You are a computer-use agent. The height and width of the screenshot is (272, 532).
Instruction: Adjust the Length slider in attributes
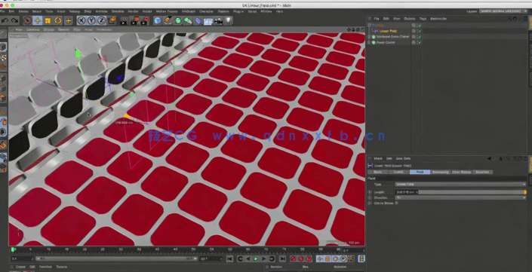point(472,192)
